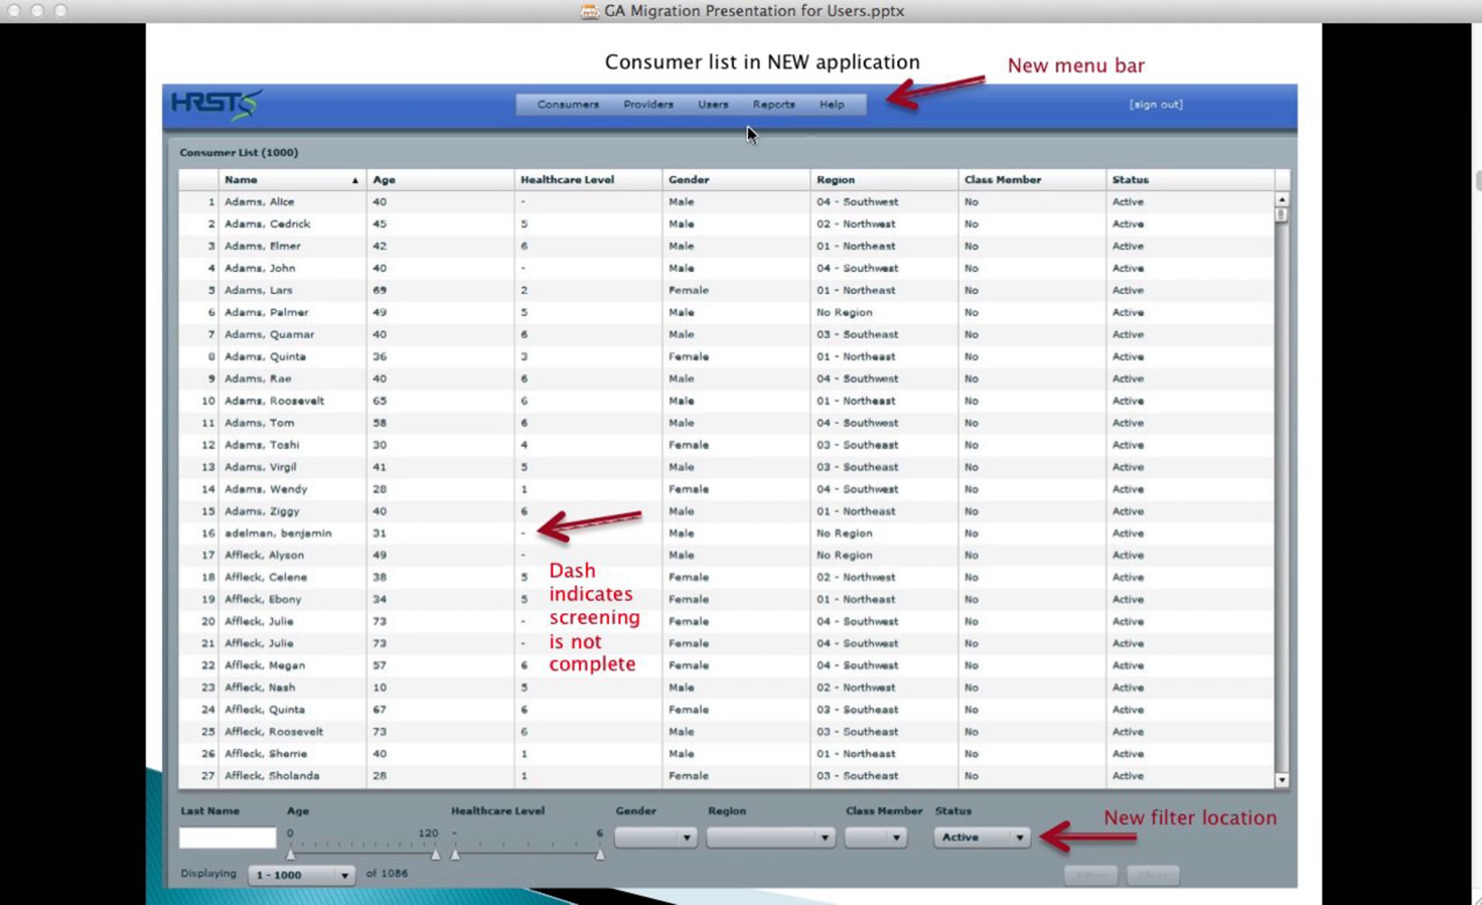Click the Name column sort arrow
Viewport: 1482px width, 905px height.
pyautogui.click(x=354, y=180)
